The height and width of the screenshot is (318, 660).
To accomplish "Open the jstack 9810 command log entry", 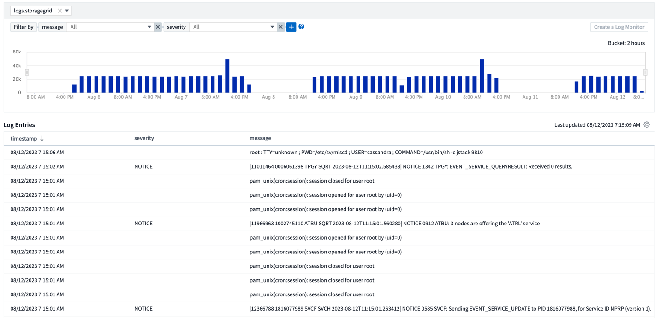I will [x=366, y=153].
